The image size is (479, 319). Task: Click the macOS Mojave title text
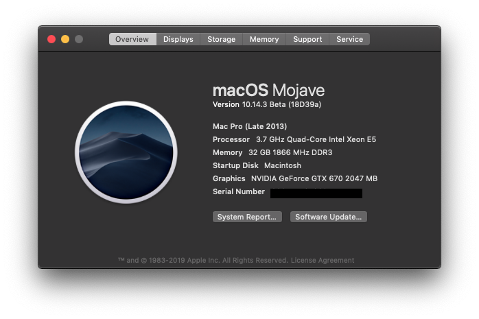268,90
